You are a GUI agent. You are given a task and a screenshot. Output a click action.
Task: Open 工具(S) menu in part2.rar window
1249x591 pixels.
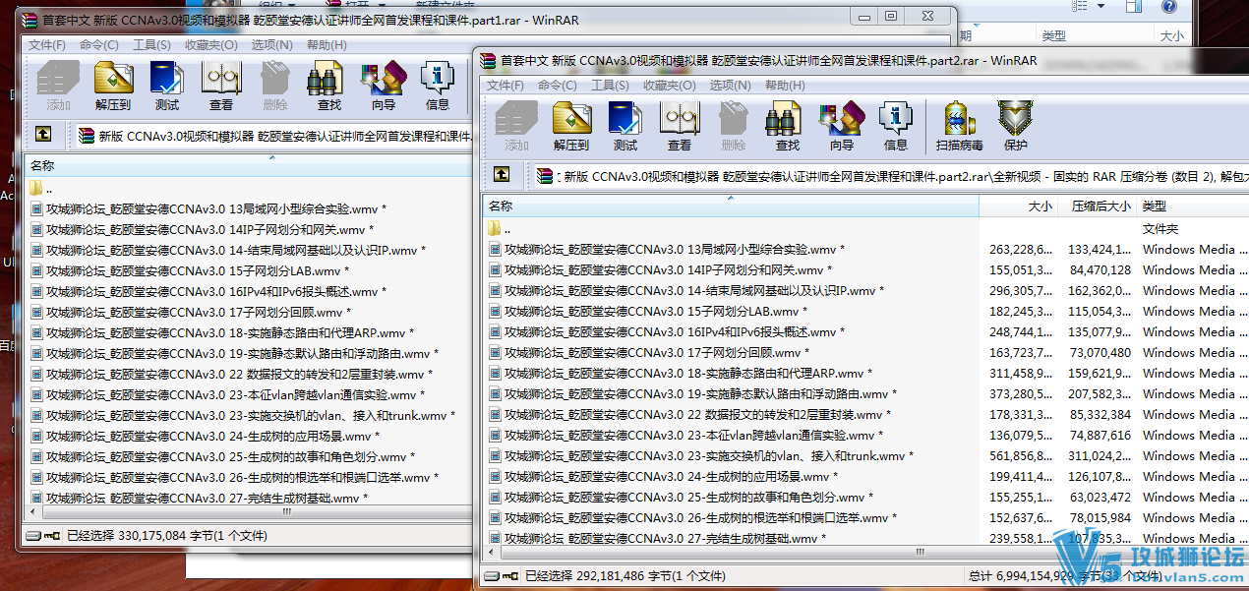click(610, 85)
